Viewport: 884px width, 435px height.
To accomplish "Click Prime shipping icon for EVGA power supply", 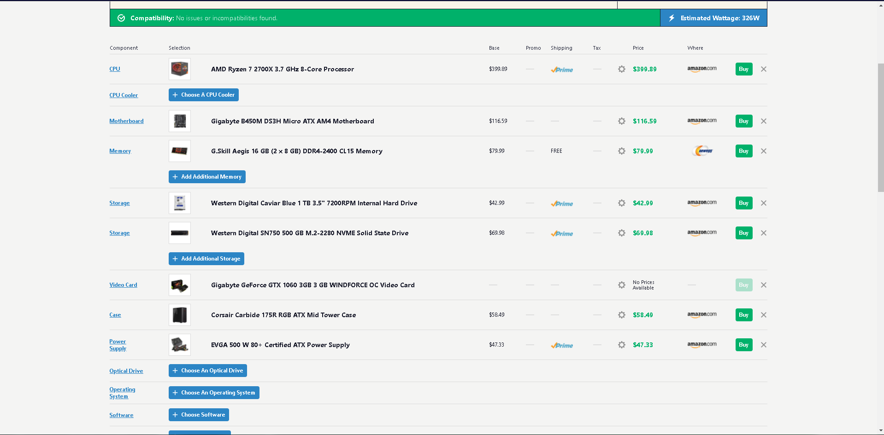I will [562, 345].
